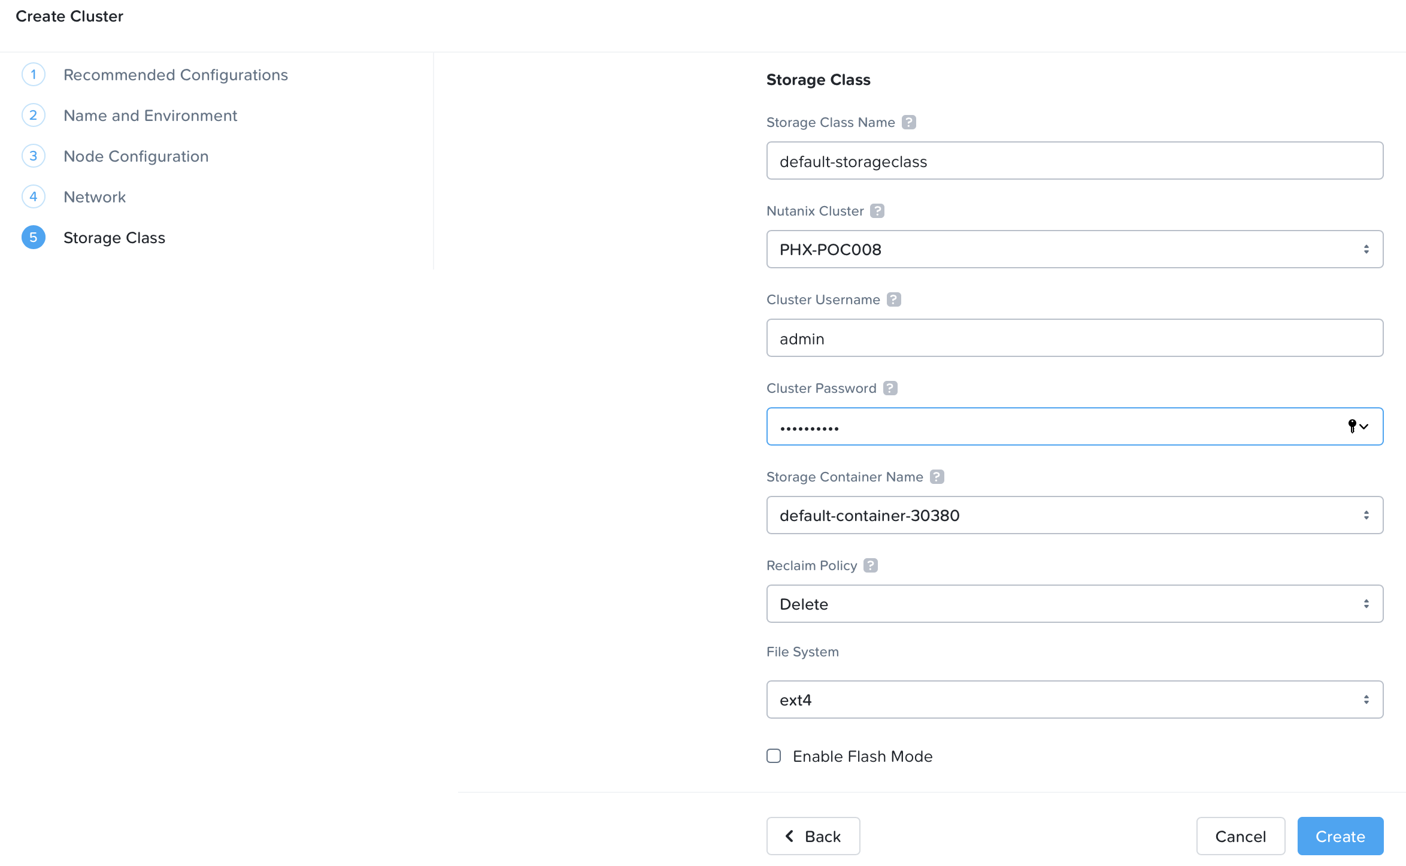Focus the Storage Class Name field
The width and height of the screenshot is (1406, 866).
point(1074,161)
